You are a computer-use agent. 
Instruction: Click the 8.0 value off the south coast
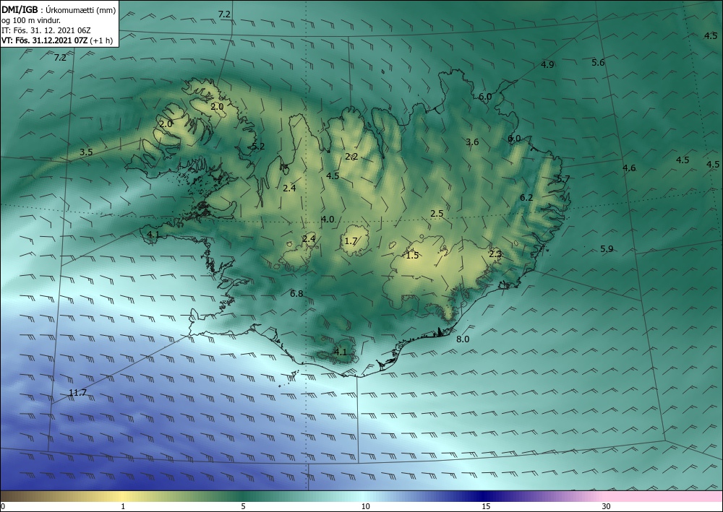463,339
